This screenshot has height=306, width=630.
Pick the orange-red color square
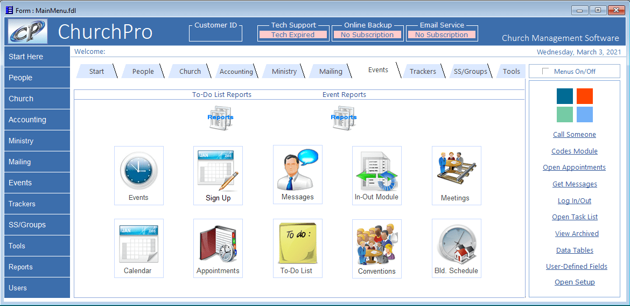click(x=585, y=96)
